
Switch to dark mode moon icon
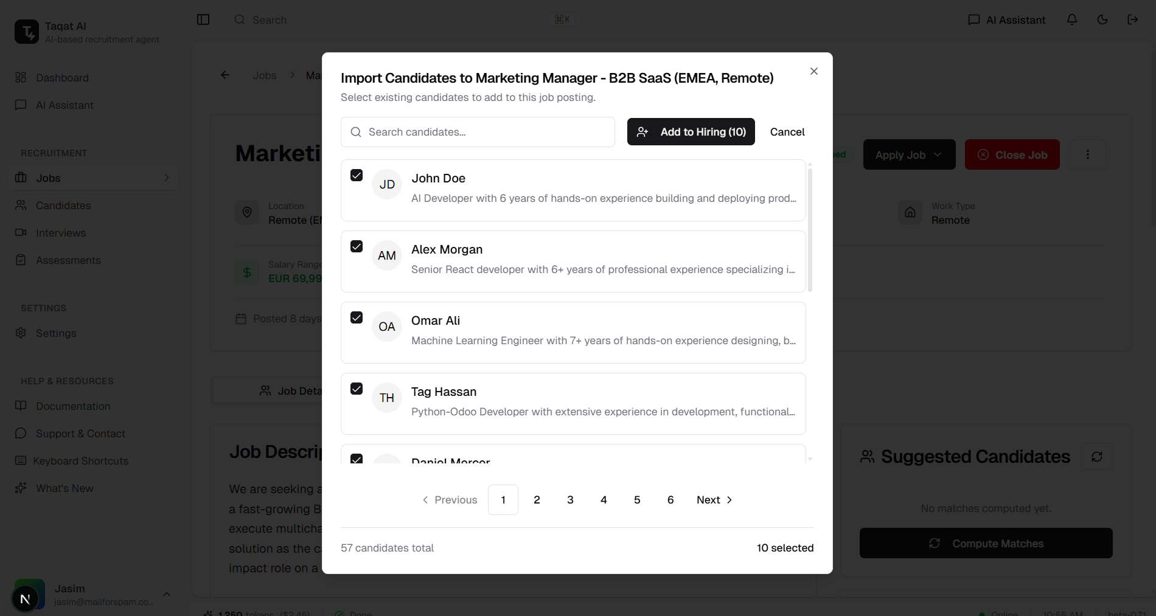point(1102,19)
